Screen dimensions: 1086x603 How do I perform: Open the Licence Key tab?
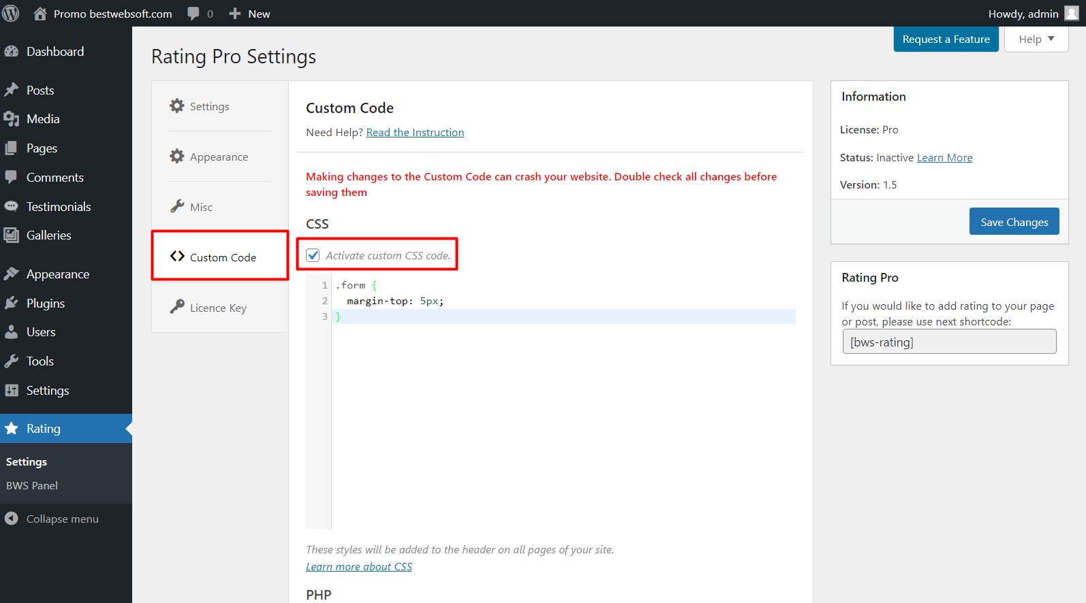(219, 308)
